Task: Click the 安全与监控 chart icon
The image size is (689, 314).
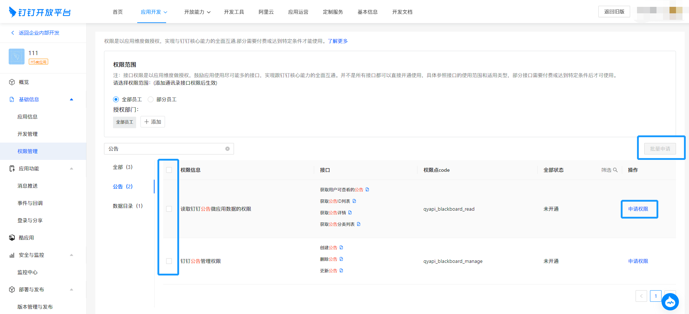Action: point(12,255)
